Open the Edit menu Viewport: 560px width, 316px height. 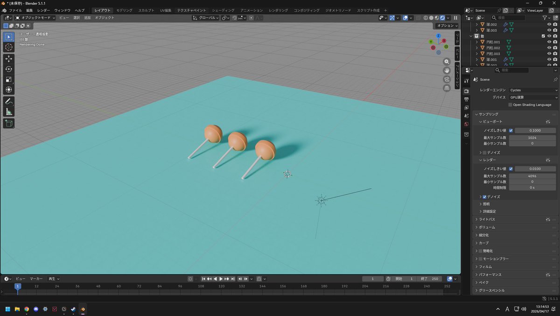(29, 10)
